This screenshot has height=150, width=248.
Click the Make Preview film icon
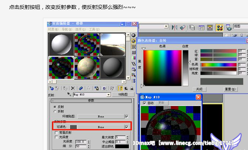(134, 64)
